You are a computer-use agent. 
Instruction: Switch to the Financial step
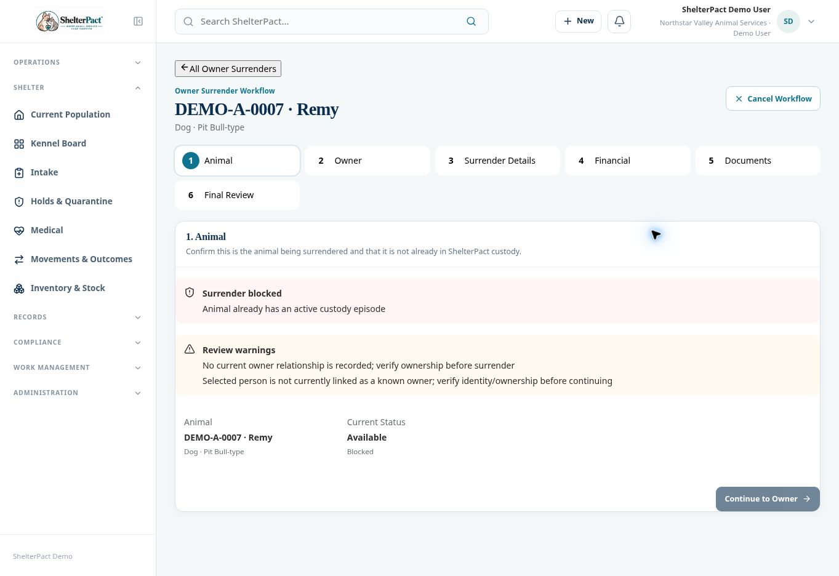(x=628, y=161)
